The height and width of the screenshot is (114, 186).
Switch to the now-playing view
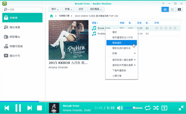pyautogui.click(x=179, y=9)
